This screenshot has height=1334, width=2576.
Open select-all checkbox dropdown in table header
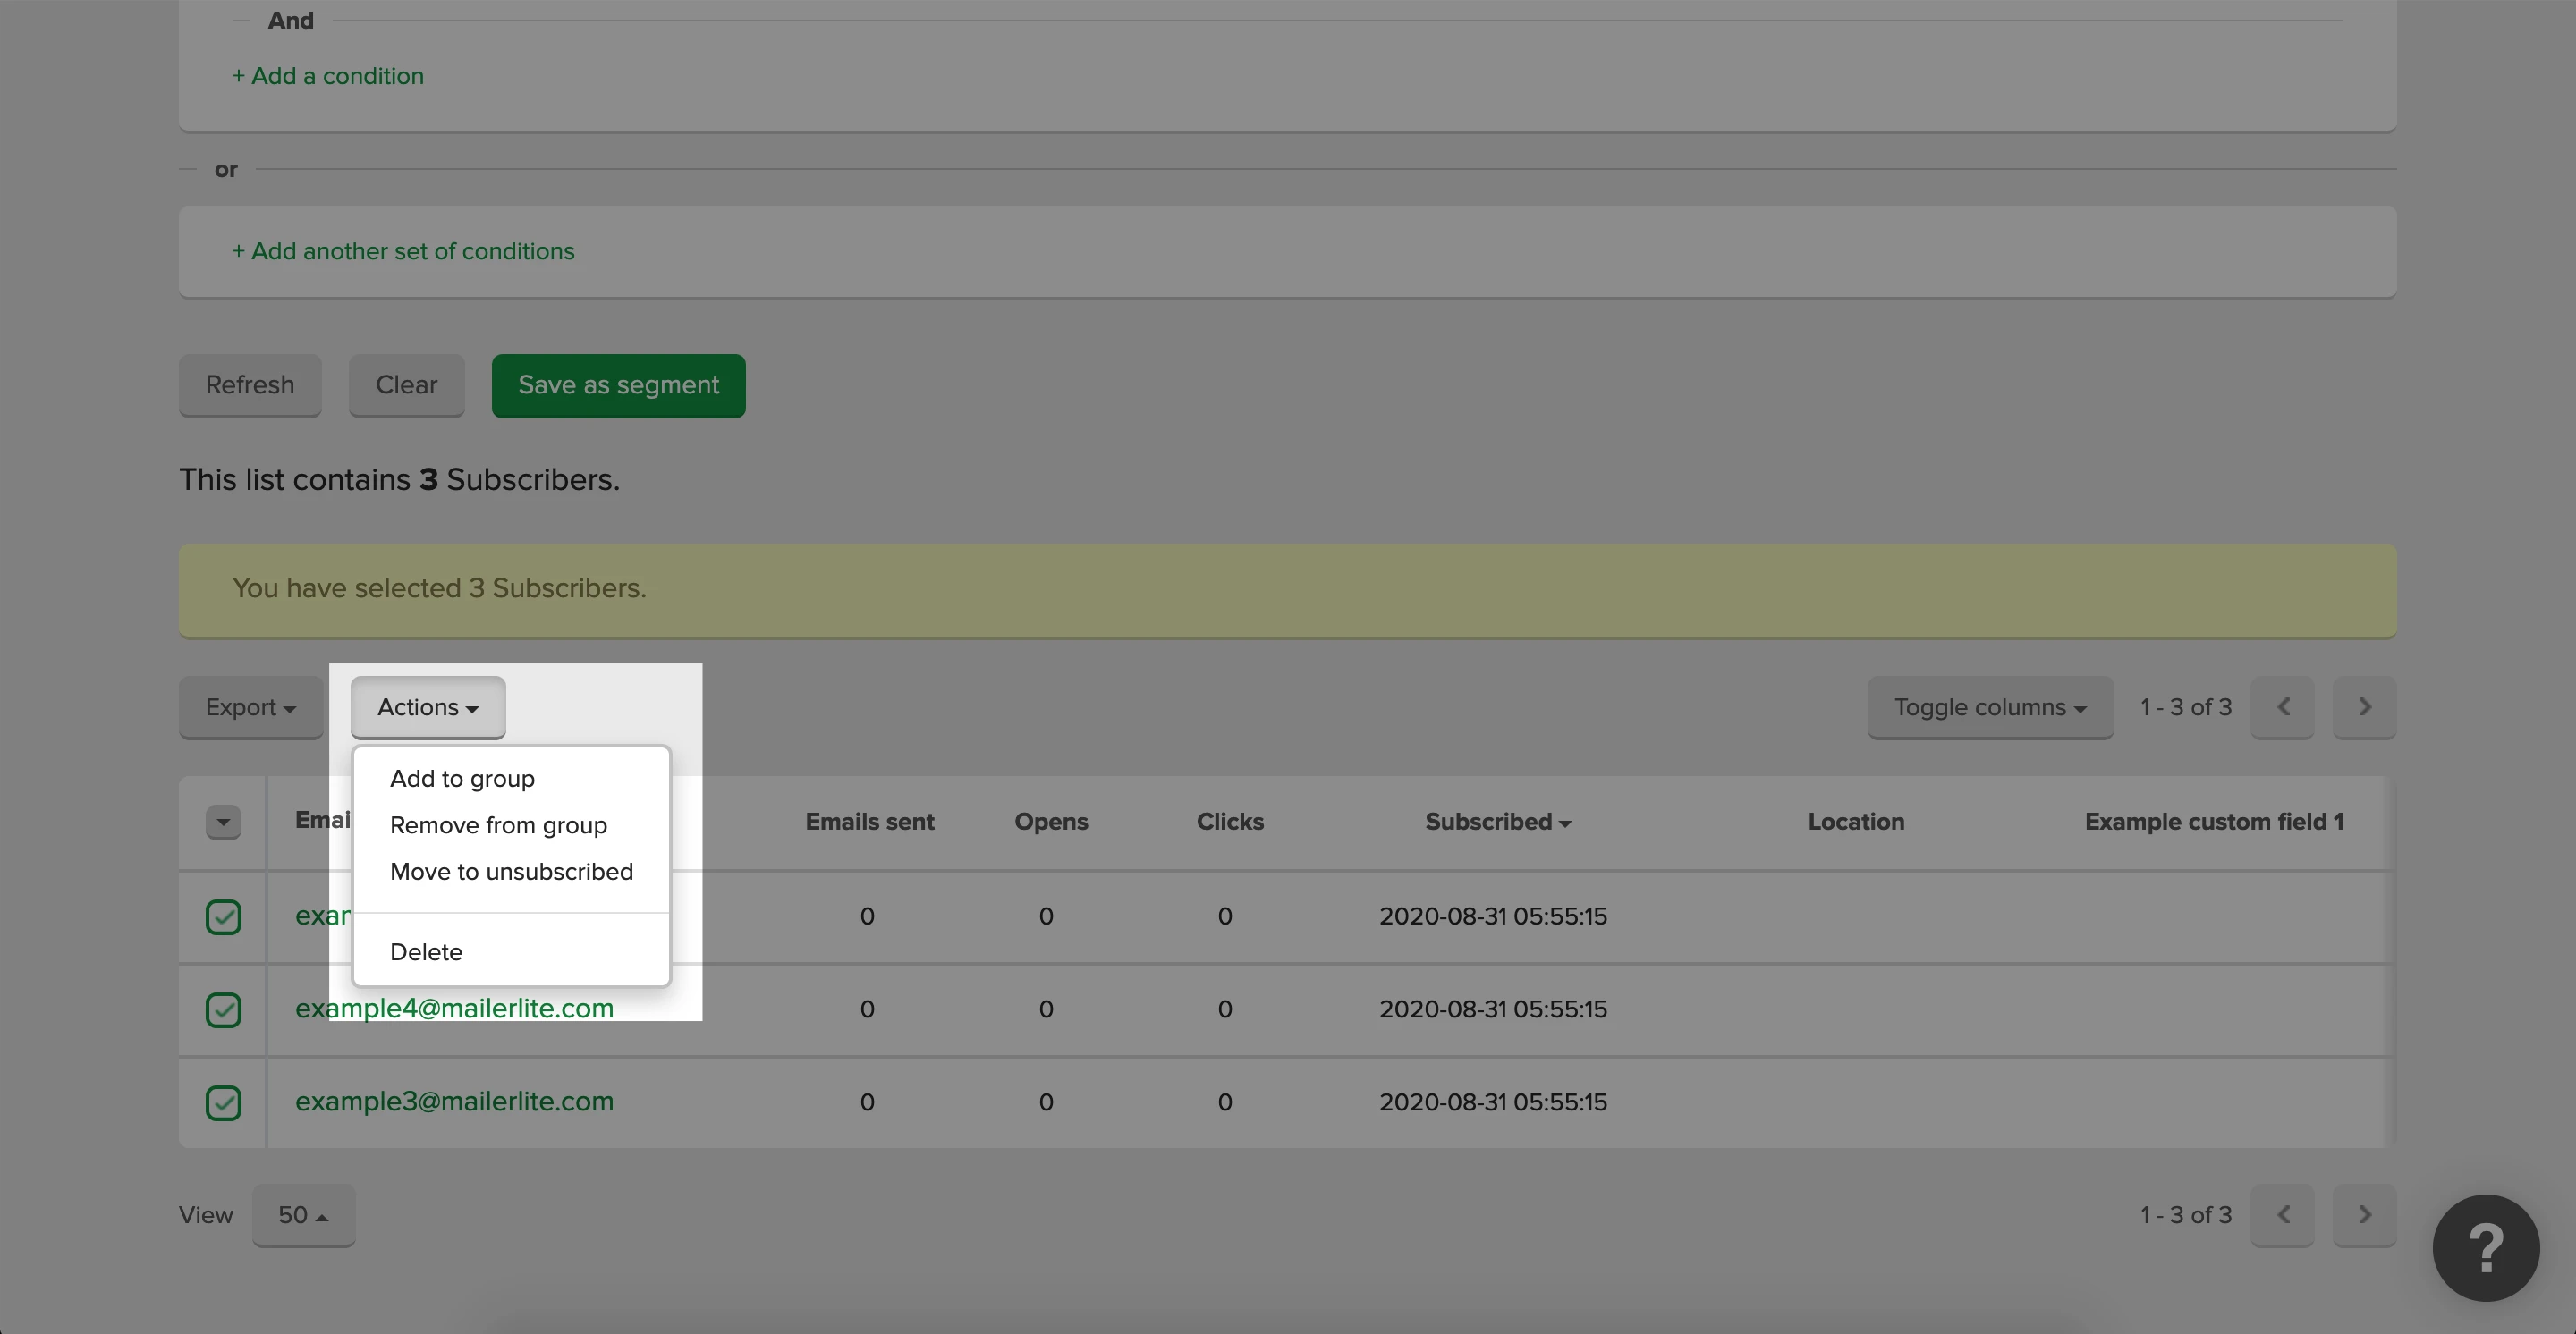(223, 822)
